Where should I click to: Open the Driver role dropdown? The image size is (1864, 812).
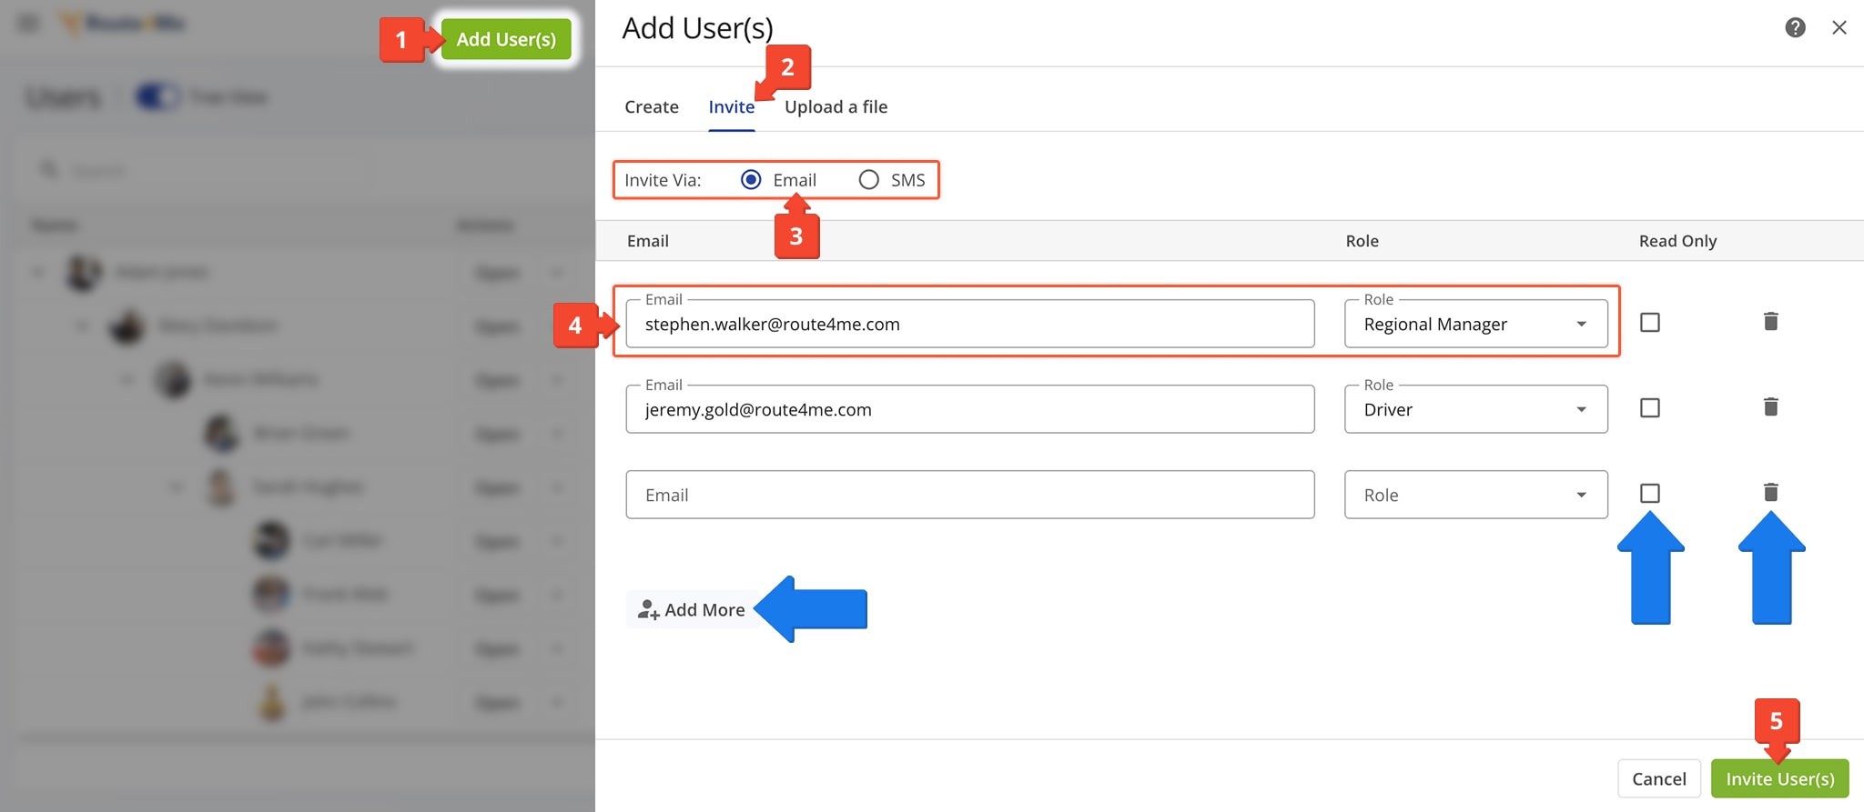tap(1476, 409)
